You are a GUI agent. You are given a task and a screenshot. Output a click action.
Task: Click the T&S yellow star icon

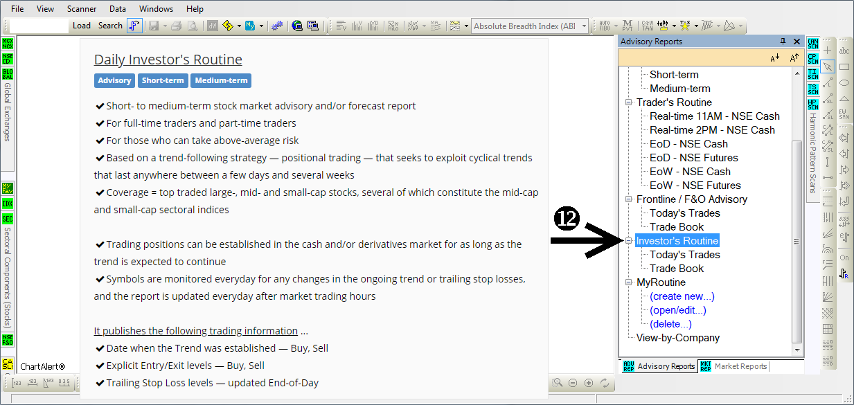coord(685,26)
